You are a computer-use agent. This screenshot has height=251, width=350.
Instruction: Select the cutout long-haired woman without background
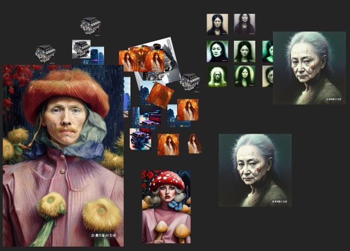click(195, 143)
